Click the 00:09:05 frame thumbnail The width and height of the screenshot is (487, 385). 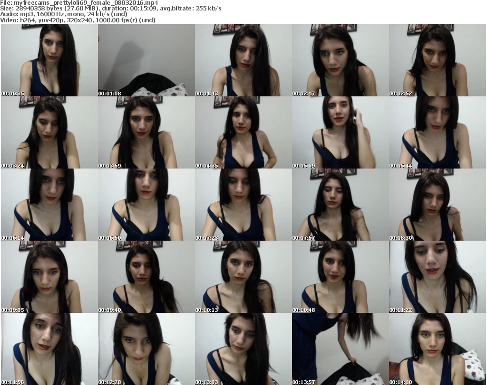coord(49,277)
